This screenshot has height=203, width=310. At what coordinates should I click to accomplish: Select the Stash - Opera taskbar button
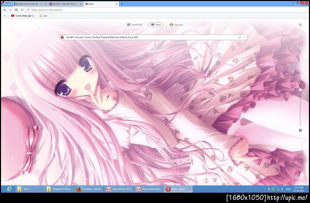pos(178,189)
